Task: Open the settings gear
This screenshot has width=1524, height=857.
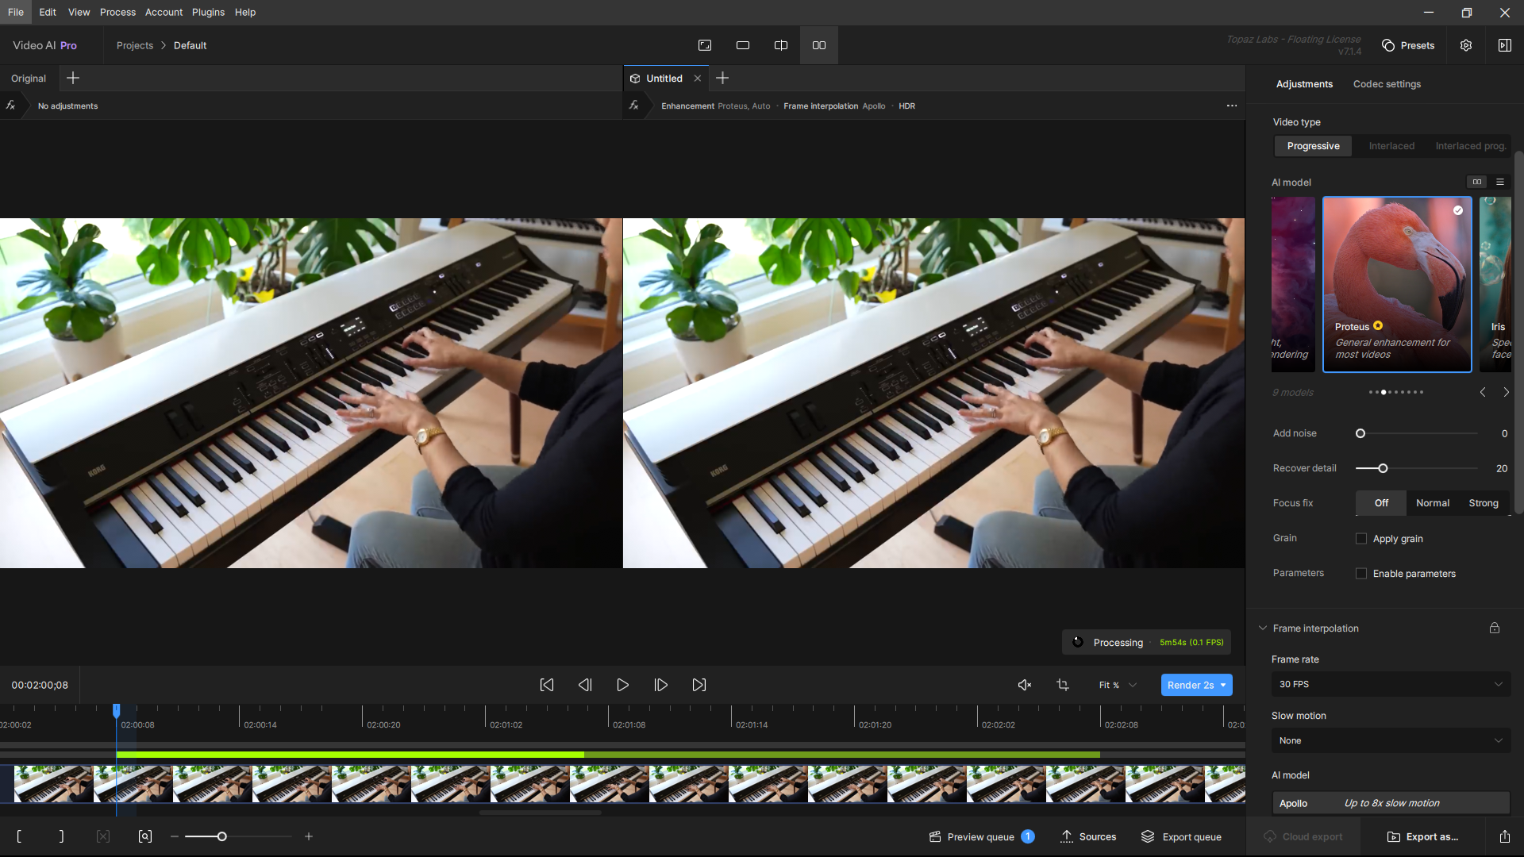Action: pyautogui.click(x=1466, y=45)
